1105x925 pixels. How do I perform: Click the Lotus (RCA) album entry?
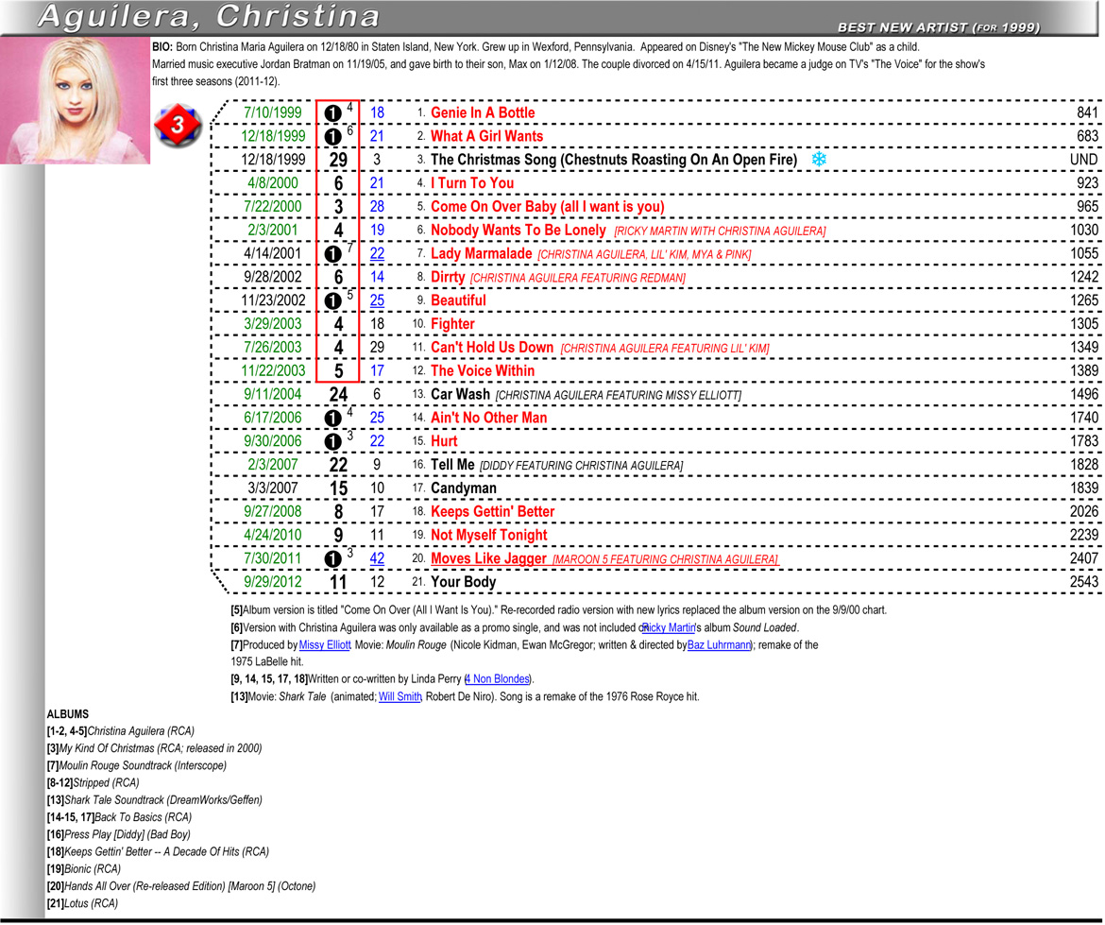82,904
